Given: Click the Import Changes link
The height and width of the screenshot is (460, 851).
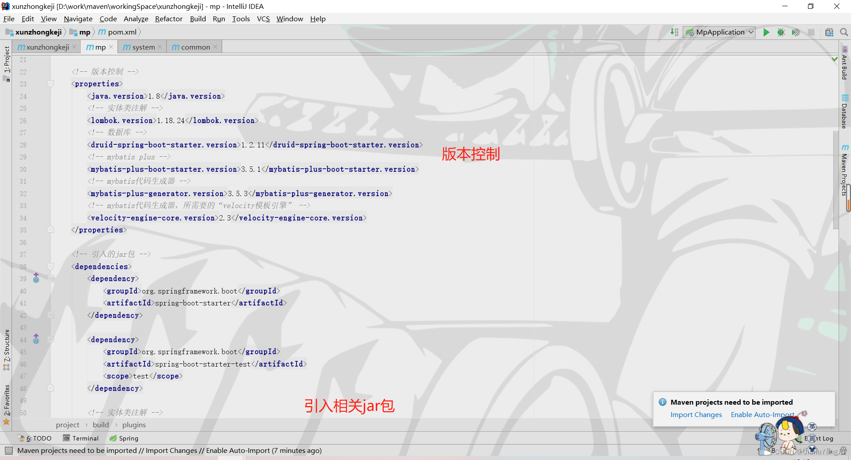Looking at the screenshot, I should click(696, 415).
